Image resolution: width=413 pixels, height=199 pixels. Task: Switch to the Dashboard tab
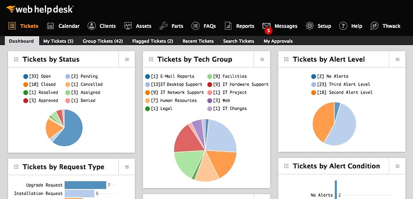[x=21, y=41]
